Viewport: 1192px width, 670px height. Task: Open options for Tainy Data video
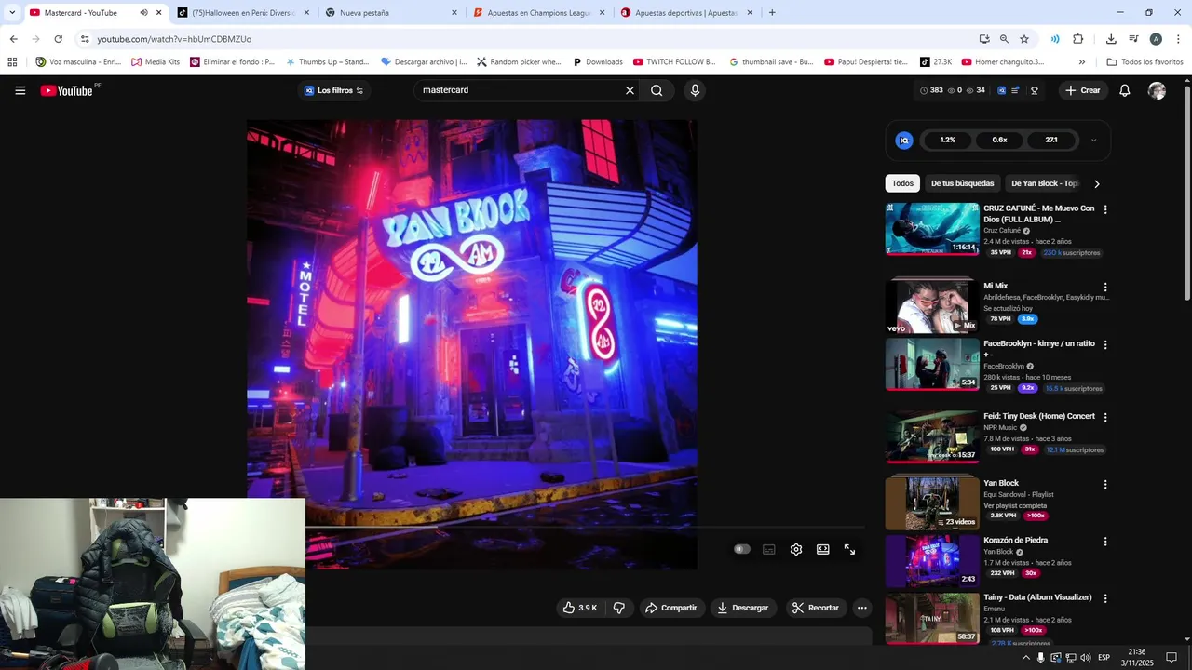point(1105,598)
